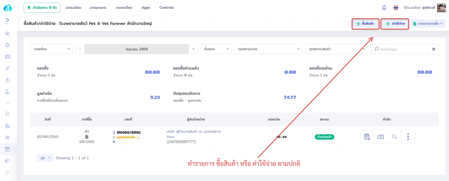Click the cash banknote icon for RI6906/0001

tap(381, 137)
